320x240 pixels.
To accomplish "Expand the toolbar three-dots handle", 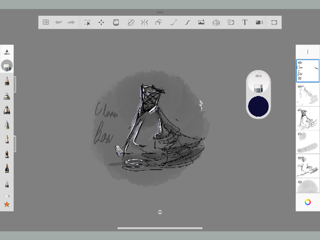I will tap(160, 12).
